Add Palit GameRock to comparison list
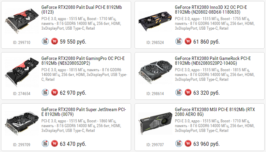 [179, 92]
